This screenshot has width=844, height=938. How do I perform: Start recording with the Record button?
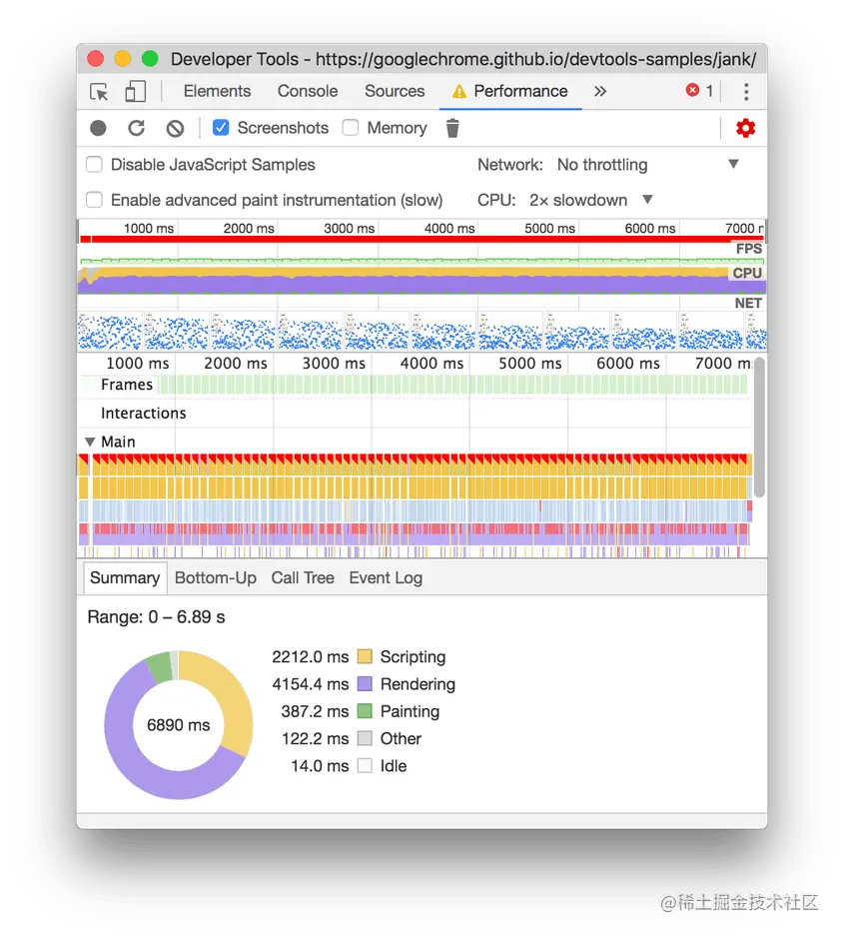tap(98, 128)
